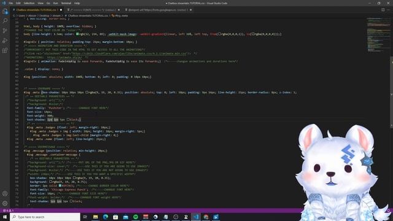Screen dimensions: 393x221
Task: Open the View menu
Action: (41, 3)
